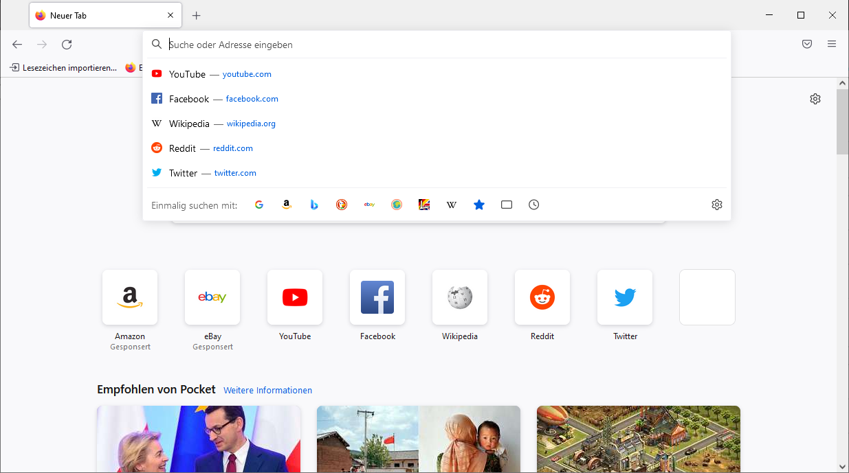Open new tab page personalization gear

815,99
